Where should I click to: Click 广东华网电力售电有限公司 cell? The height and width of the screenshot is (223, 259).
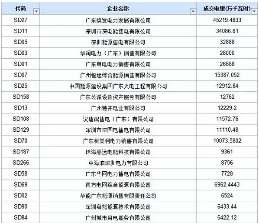[118, 173]
